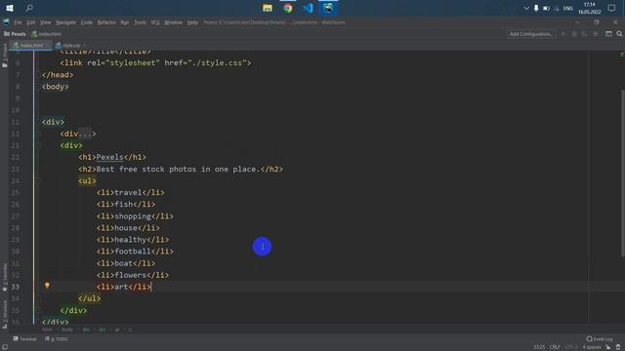Open the Help menu

(x=192, y=22)
